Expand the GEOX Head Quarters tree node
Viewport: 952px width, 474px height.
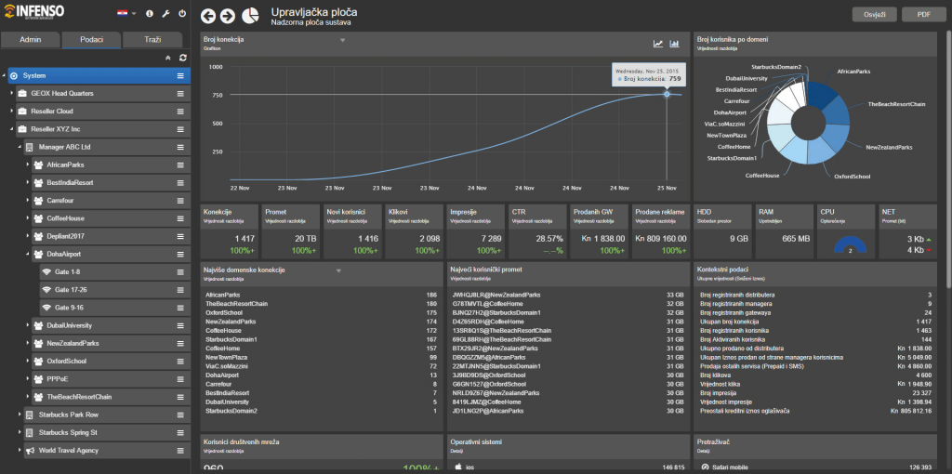(x=12, y=94)
